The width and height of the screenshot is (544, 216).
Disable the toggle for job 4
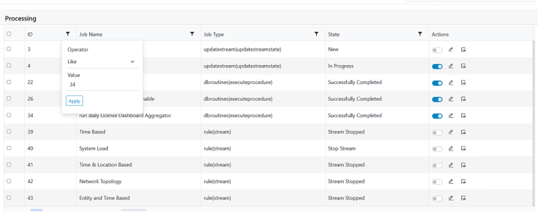437,66
